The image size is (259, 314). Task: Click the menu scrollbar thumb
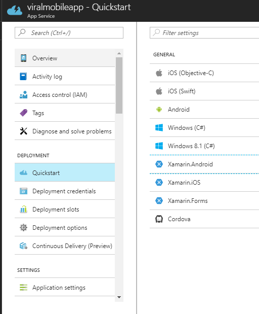pos(119,85)
